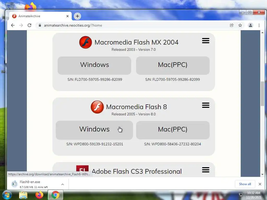Open the Adobe Flash CS3 hamburger menu

click(205, 170)
